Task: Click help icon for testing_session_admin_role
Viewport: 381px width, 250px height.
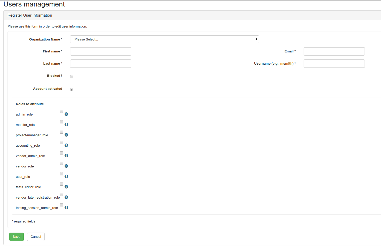Action: (66, 208)
